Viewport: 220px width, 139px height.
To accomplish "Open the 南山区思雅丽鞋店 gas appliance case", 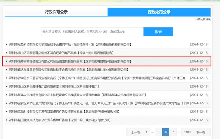I will [x=61, y=53].
